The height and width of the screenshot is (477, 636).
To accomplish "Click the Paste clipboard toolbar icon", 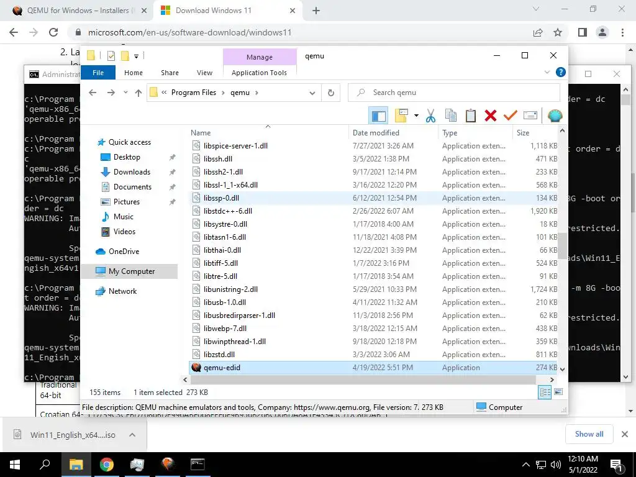I will pos(471,116).
